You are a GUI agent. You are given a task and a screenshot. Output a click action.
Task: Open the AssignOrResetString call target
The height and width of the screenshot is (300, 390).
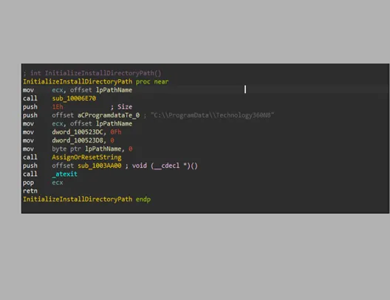86,157
